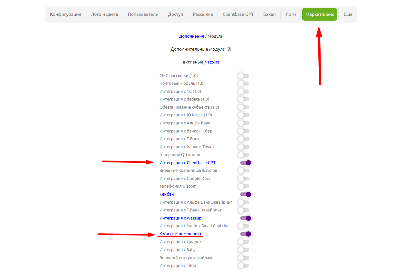Switch on the Интеграция с Saby toggle
The image size is (396, 273).
click(244, 250)
